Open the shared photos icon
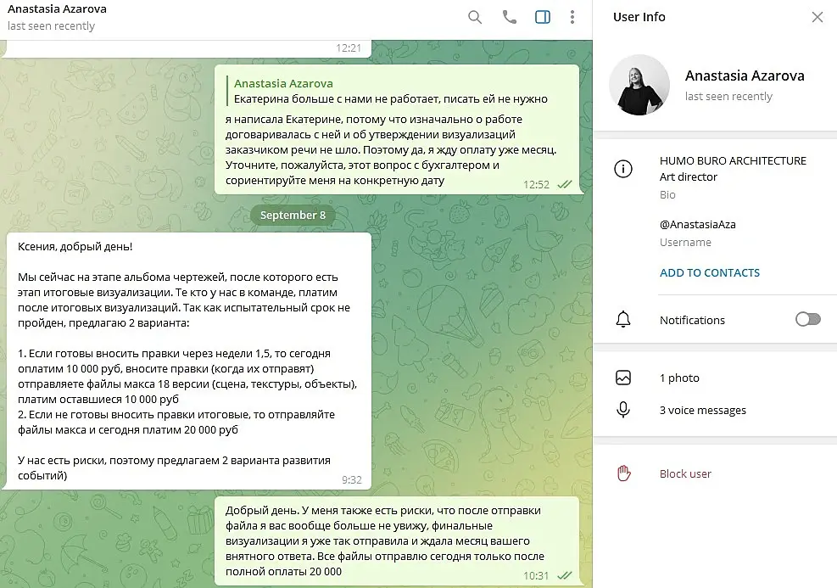This screenshot has width=837, height=588. coord(623,378)
